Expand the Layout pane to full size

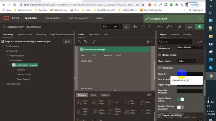click(94, 42)
